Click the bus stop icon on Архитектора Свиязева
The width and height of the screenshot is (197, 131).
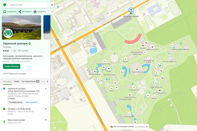pyautogui.click(x=74, y=42)
